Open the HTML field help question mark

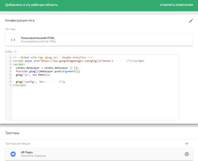click(x=15, y=52)
